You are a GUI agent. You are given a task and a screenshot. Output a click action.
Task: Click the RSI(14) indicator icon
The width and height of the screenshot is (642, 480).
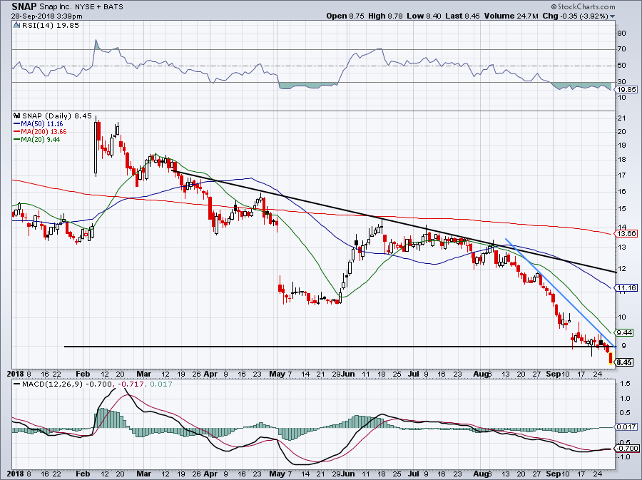(x=17, y=25)
